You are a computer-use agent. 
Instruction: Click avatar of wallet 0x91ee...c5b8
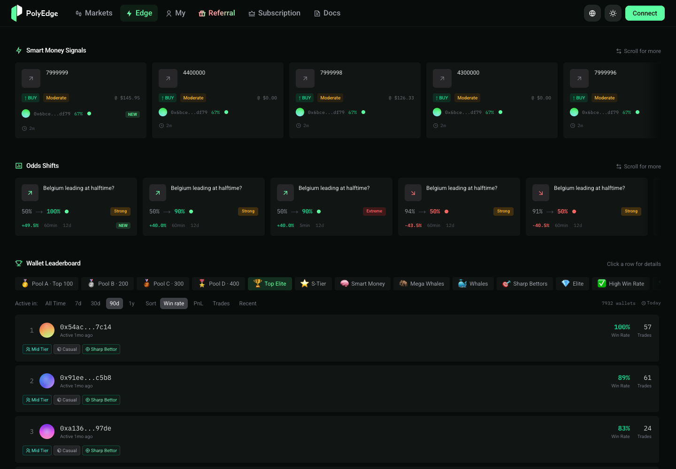coord(47,381)
